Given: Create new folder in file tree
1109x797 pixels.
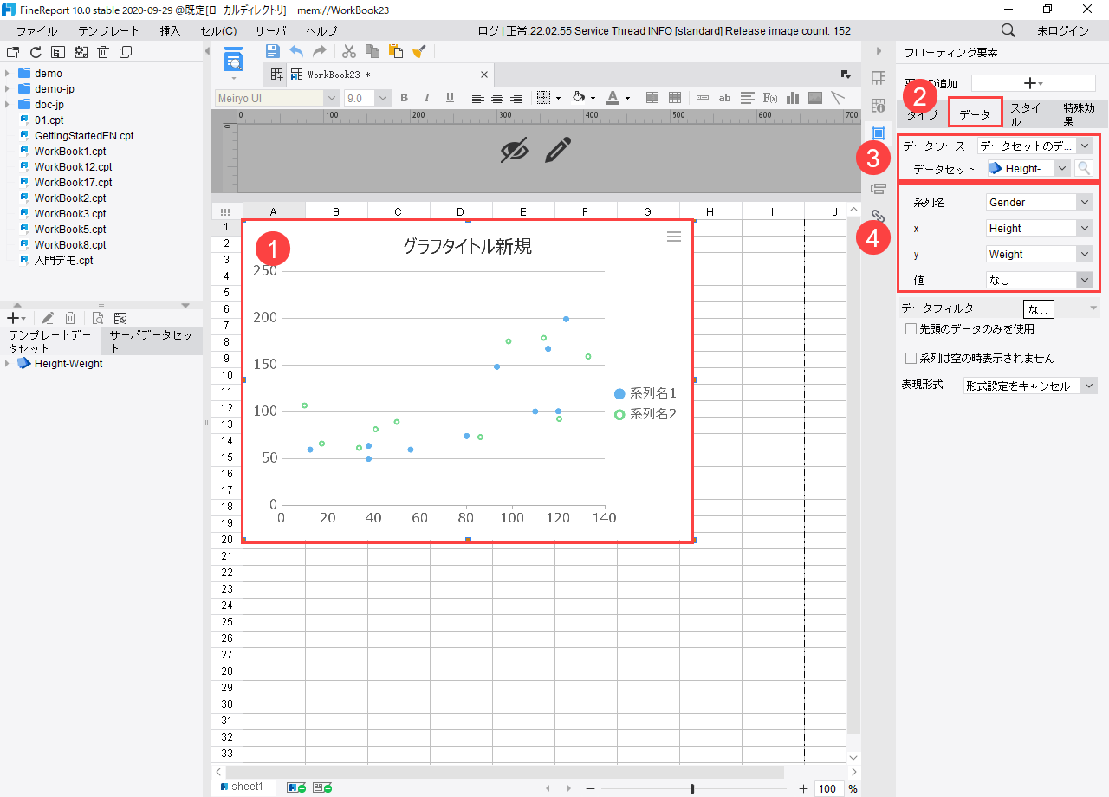Looking at the screenshot, I should point(13,52).
